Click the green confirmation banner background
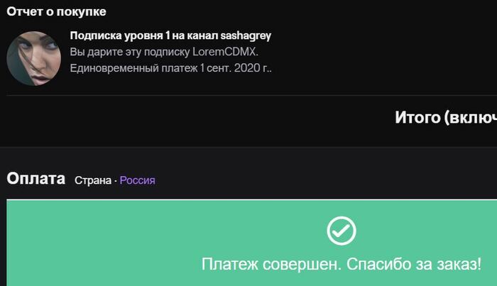This screenshot has width=497, height=286. tap(127, 244)
